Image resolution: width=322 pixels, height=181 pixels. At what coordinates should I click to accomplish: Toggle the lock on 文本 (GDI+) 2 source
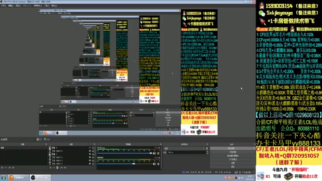click(93, 164)
